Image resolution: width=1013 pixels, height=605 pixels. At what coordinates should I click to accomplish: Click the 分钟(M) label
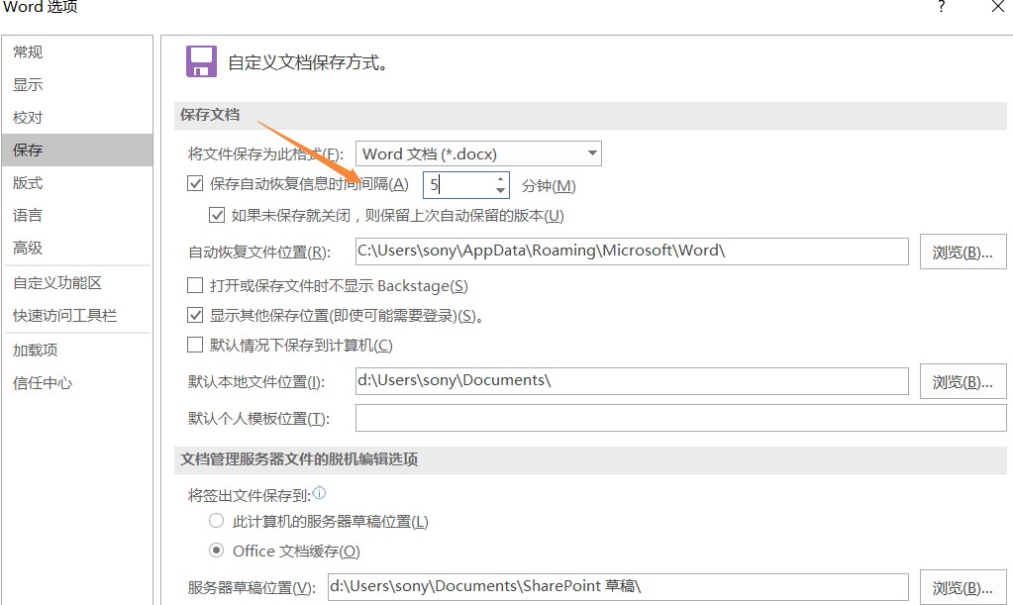coord(549,186)
